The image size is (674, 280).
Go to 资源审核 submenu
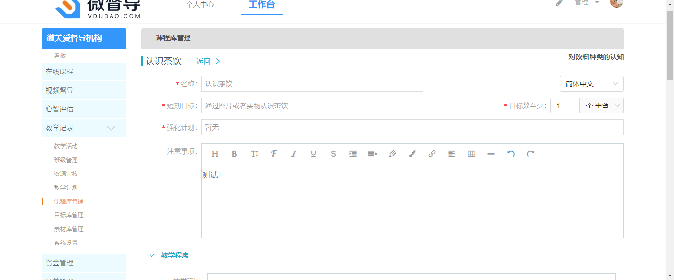(66, 174)
